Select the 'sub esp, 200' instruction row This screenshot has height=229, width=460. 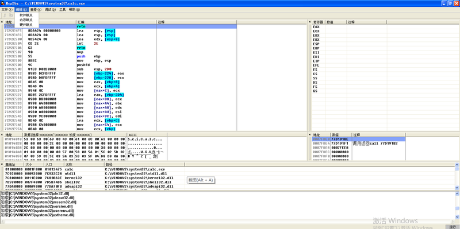120,69
